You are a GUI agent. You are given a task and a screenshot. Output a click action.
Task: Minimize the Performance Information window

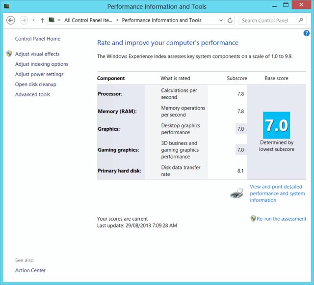pos(275,5)
